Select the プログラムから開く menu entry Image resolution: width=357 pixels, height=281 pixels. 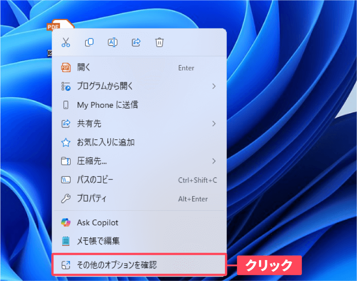coord(105,86)
